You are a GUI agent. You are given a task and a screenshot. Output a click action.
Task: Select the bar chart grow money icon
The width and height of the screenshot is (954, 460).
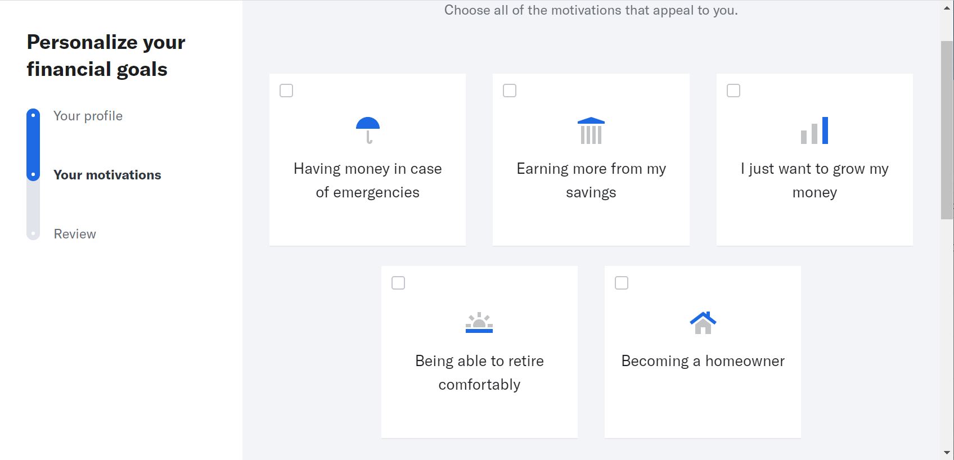coord(814,130)
